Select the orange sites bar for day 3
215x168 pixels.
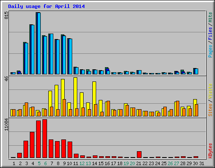click(26, 109)
